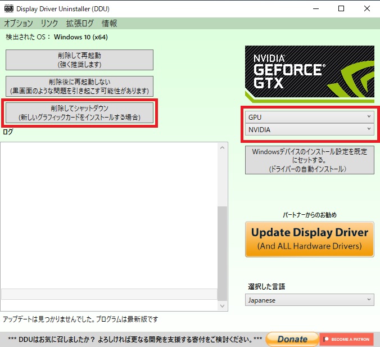Click 削除してシャットダウン button
Viewport: 380px width, 347px height.
[x=79, y=112]
